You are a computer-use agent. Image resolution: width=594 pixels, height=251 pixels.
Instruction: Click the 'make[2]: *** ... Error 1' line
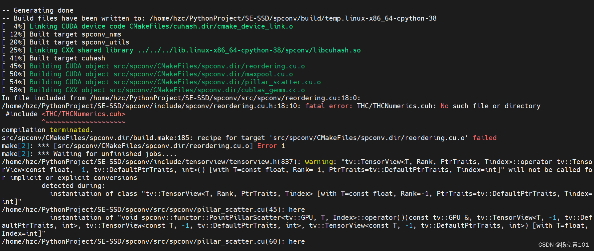[x=143, y=146]
